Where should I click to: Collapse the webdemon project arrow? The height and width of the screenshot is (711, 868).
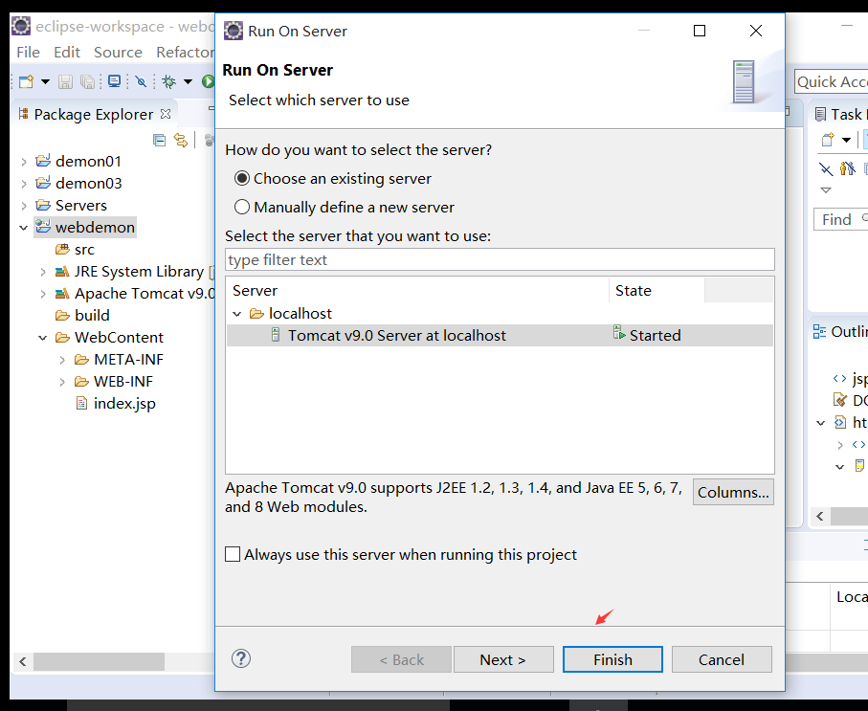[24, 228]
